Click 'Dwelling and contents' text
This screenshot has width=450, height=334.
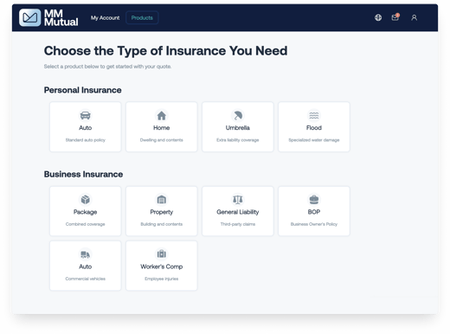(x=162, y=140)
